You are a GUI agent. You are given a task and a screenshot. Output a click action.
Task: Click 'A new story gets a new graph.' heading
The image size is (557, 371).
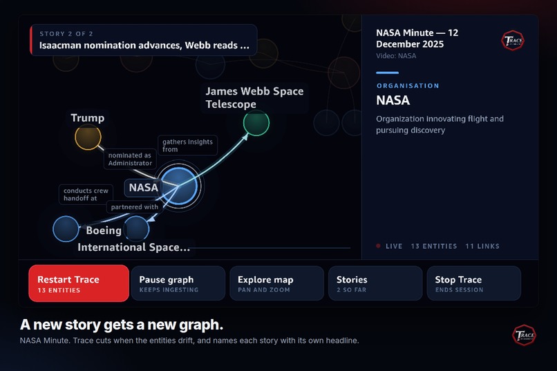point(122,325)
